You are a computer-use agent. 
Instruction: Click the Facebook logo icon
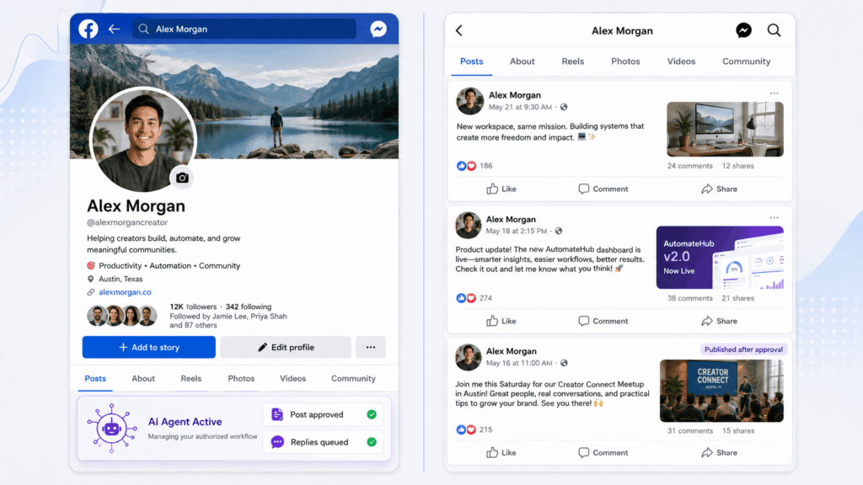(x=88, y=29)
